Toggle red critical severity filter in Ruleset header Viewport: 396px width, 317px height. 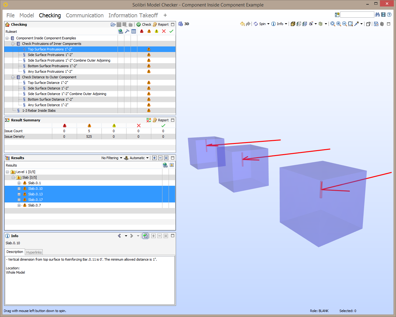click(142, 31)
